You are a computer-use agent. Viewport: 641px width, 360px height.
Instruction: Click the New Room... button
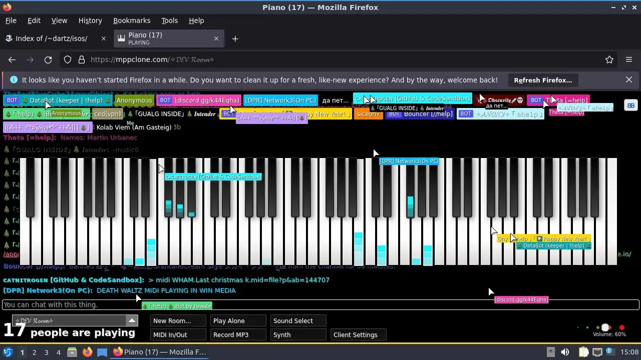click(178, 321)
